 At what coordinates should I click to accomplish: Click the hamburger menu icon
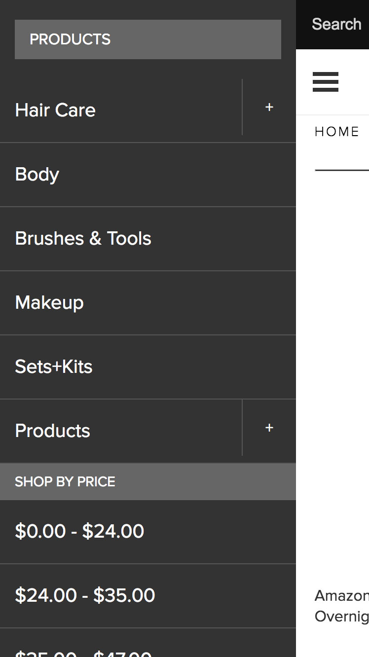pyautogui.click(x=326, y=82)
